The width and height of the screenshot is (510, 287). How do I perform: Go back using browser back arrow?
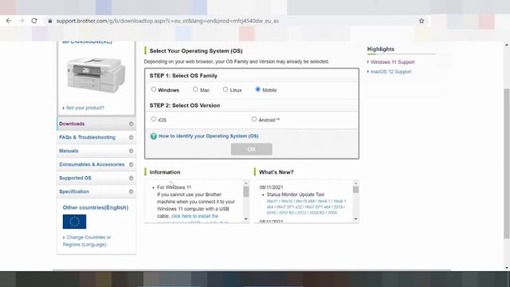tap(9, 21)
